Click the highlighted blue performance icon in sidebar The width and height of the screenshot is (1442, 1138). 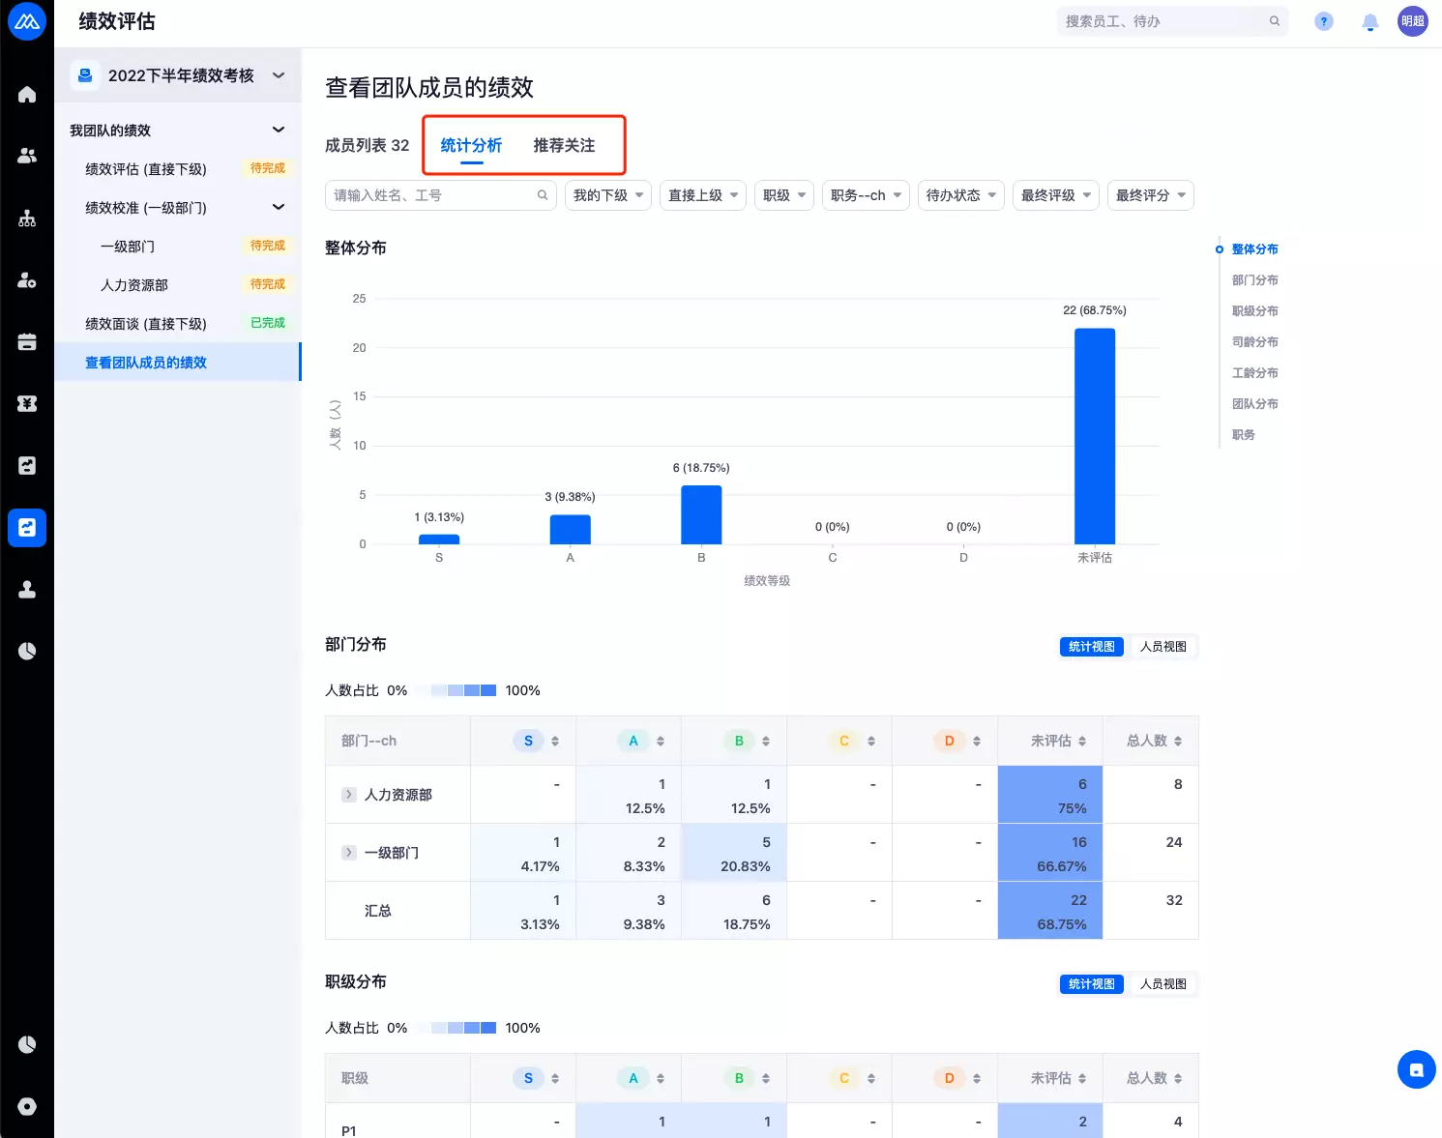pyautogui.click(x=27, y=528)
